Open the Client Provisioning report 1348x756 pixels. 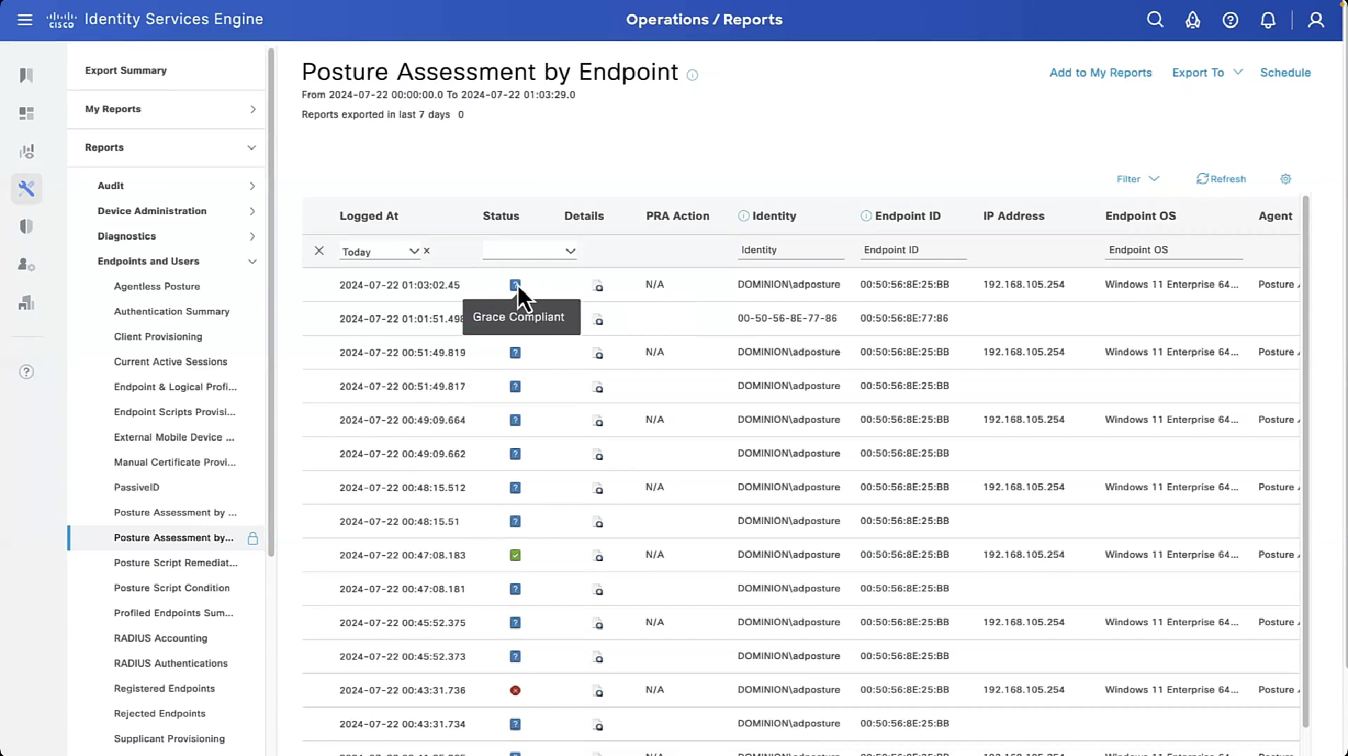(158, 336)
